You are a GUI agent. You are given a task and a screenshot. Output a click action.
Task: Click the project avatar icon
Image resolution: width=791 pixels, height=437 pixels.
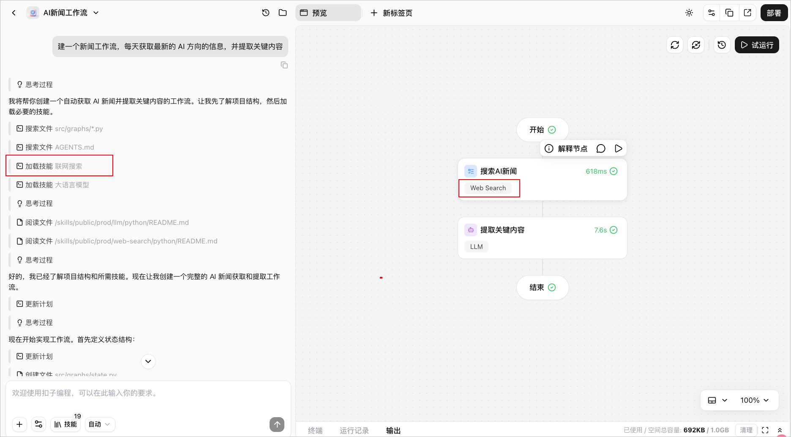tap(33, 13)
